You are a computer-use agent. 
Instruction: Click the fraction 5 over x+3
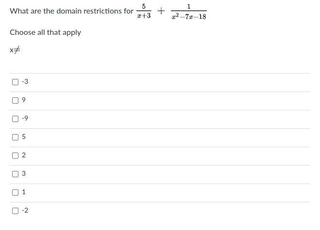144,11
